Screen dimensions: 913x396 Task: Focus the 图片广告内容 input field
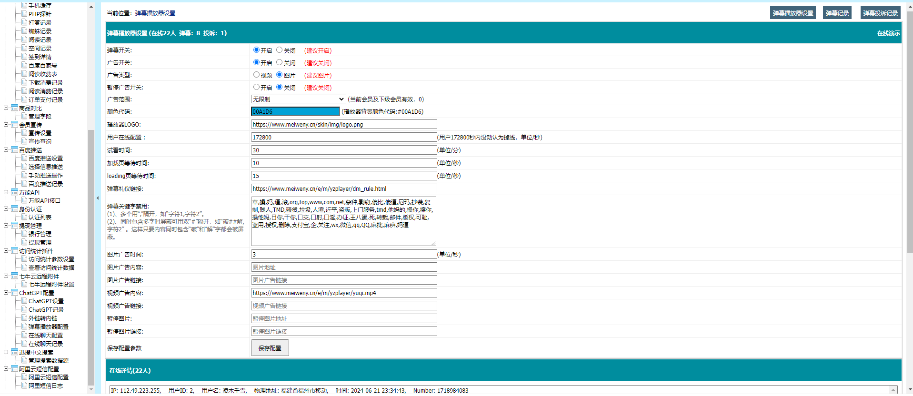(x=344, y=267)
